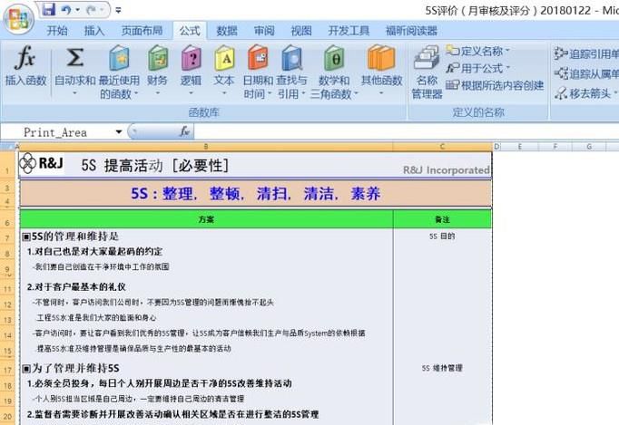Open the 页面布局 tab

click(x=142, y=31)
